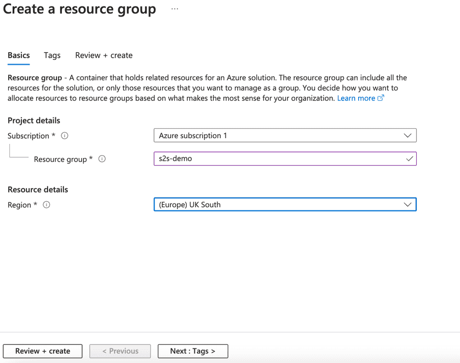Expand the Subscription dropdown chevron arrow
Viewport: 460px width, 363px height.
407,135
